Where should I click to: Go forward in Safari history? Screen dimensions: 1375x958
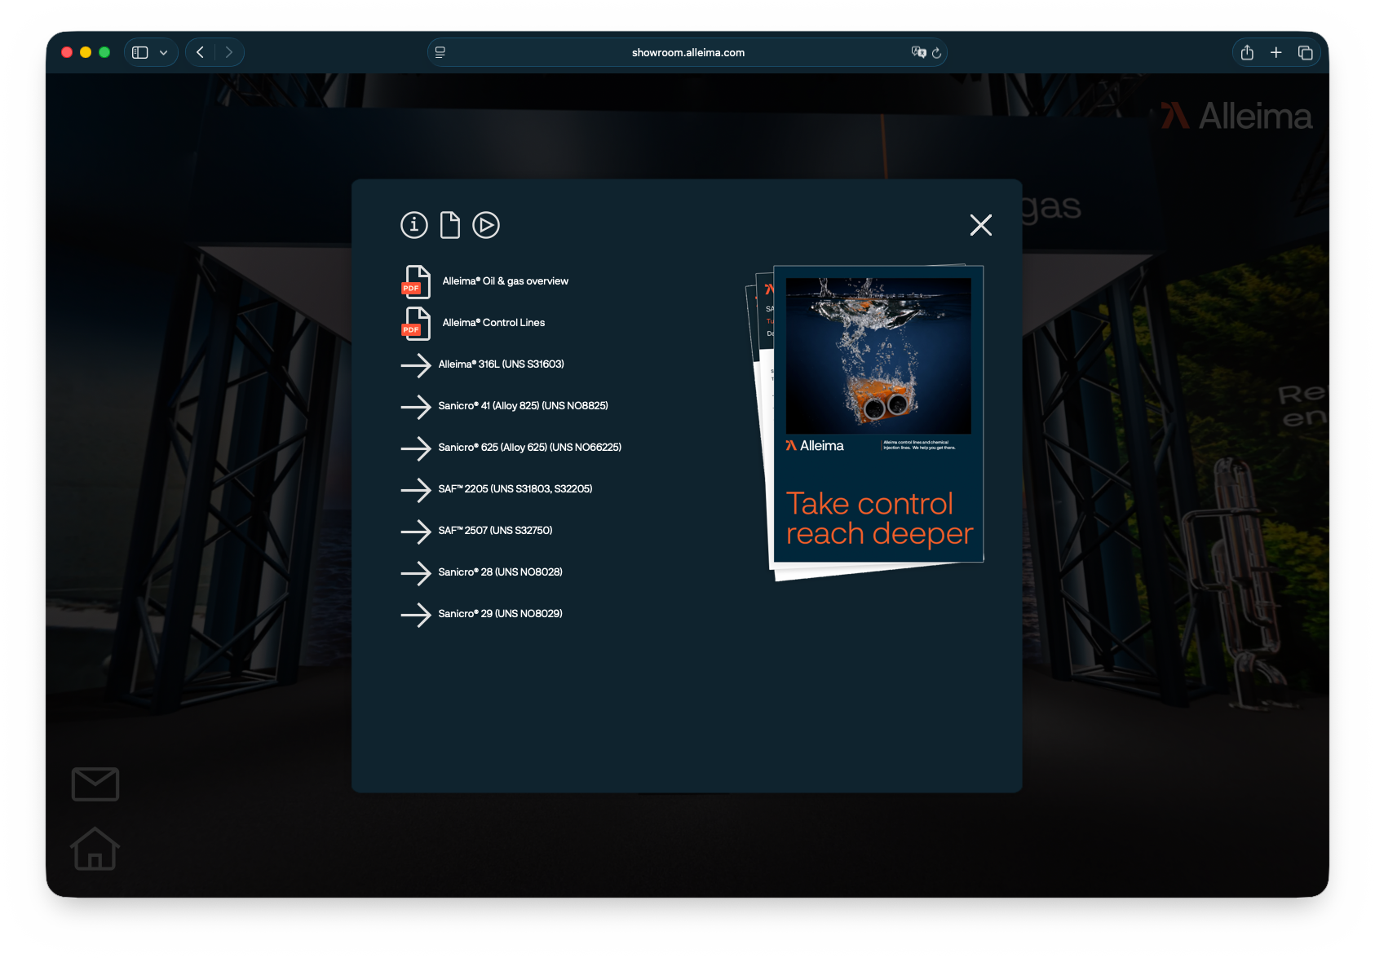pos(229,52)
